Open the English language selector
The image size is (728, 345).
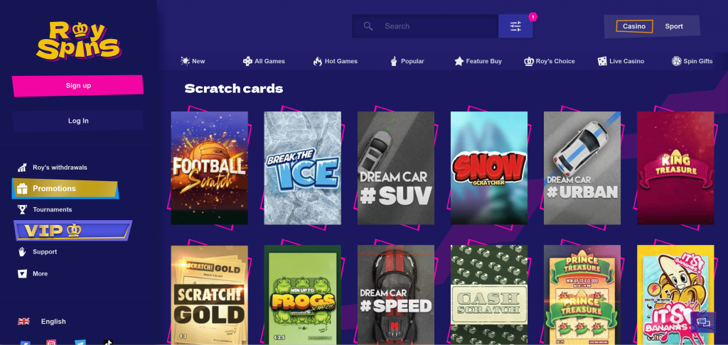[53, 322]
